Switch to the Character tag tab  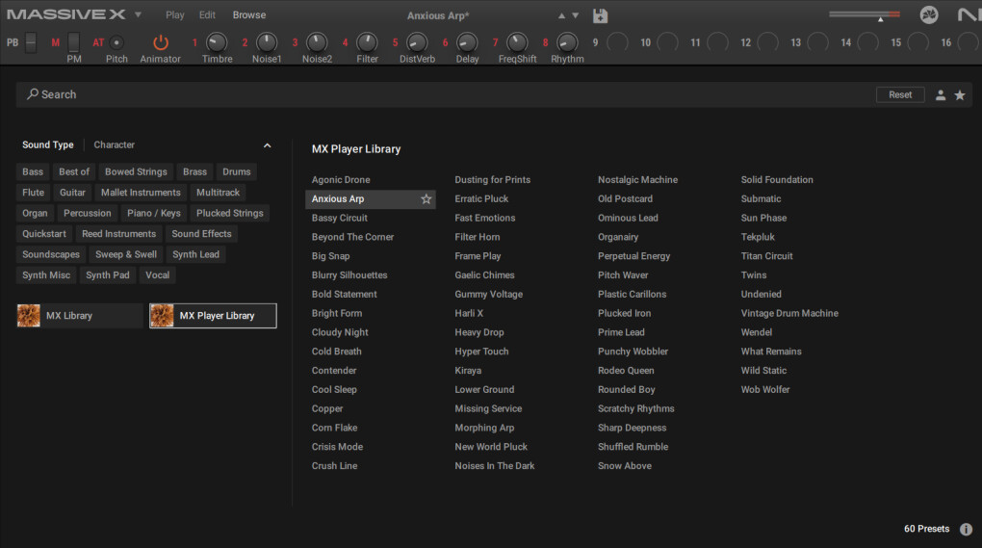(114, 145)
